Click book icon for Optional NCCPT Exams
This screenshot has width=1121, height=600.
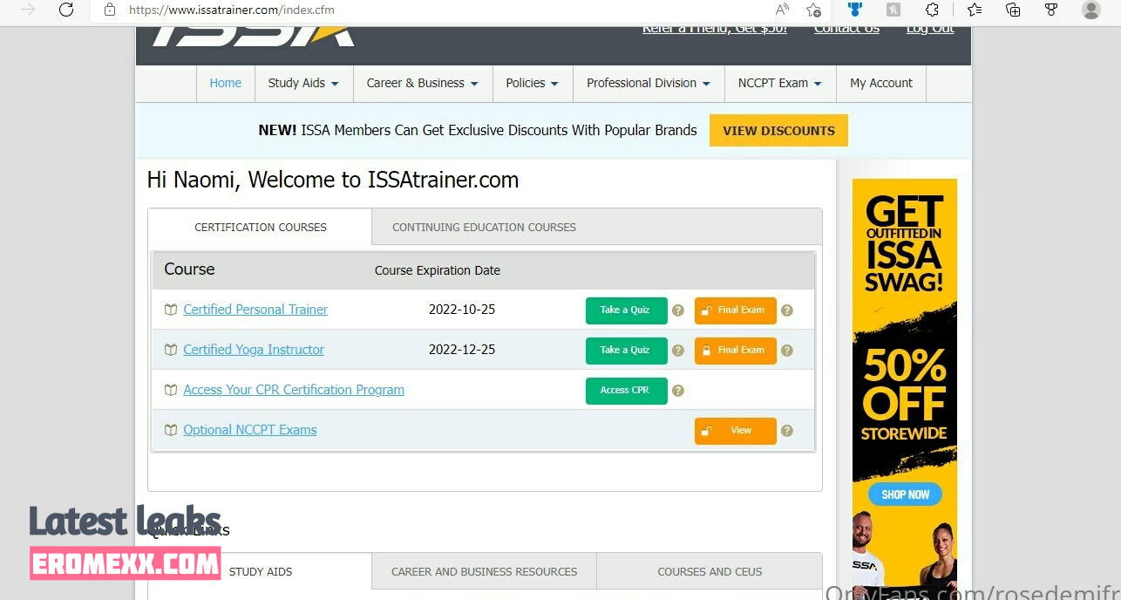coord(171,430)
